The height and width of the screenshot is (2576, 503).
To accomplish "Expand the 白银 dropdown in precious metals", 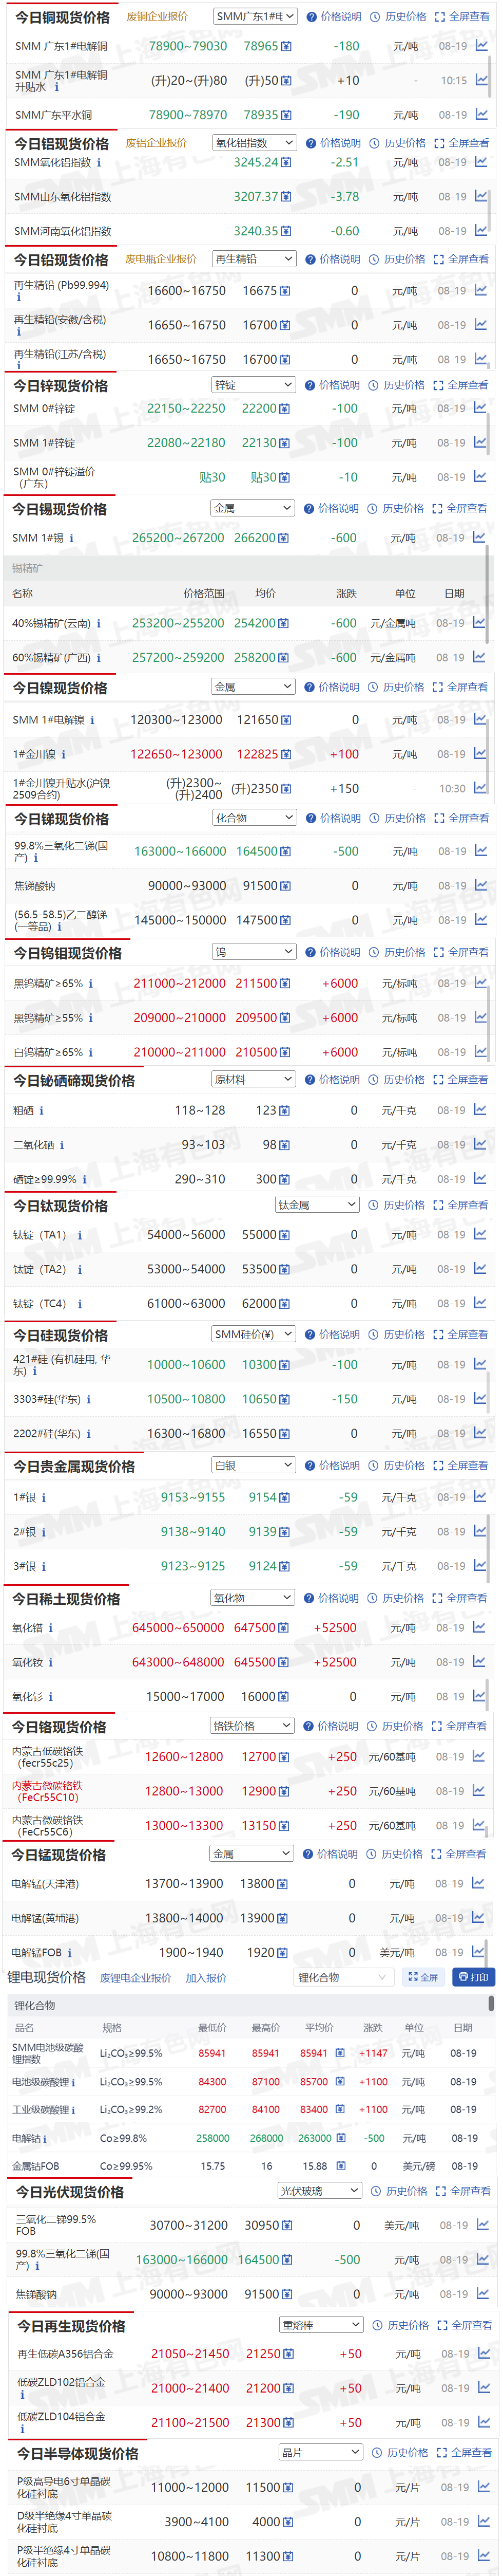I will pyautogui.click(x=254, y=1465).
